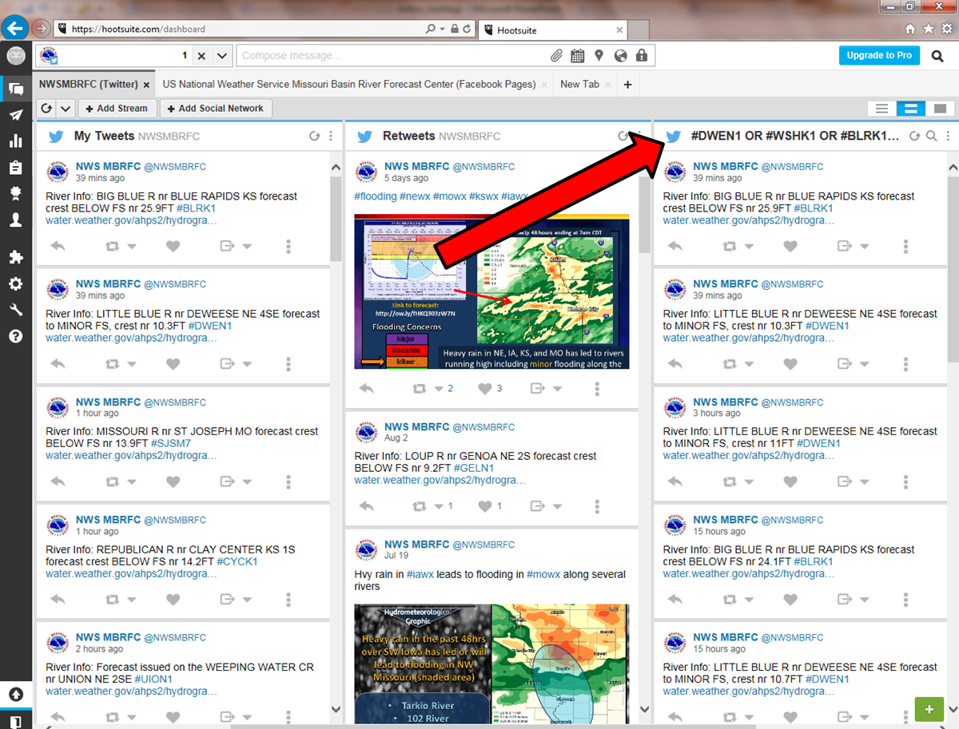The width and height of the screenshot is (959, 729).
Task: Open the #GELN1 hashtag link
Action: click(x=474, y=468)
